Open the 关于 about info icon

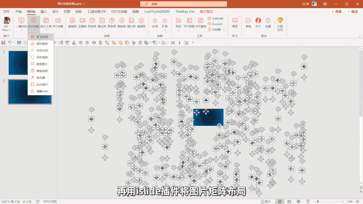(258, 23)
